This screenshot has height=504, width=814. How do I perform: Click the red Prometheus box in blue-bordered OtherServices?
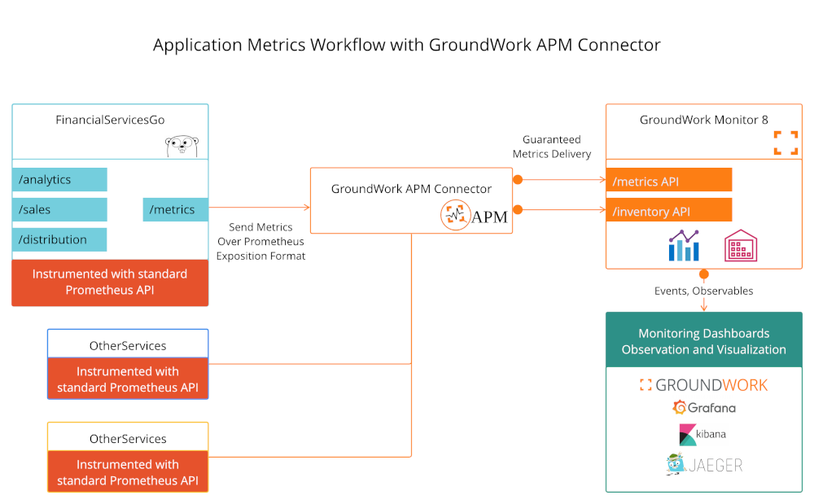tap(128, 379)
